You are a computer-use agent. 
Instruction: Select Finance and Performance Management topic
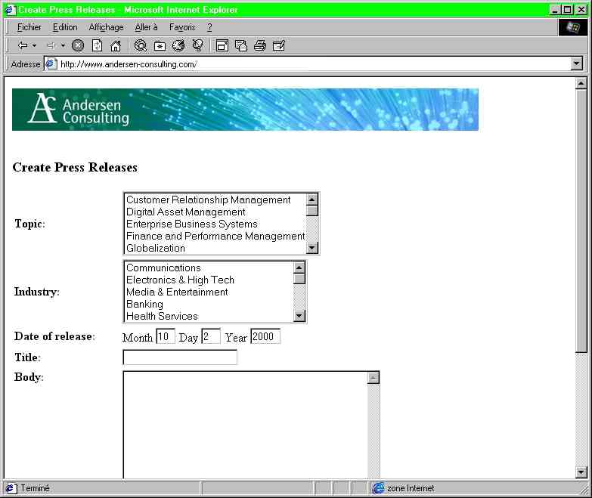pos(215,236)
